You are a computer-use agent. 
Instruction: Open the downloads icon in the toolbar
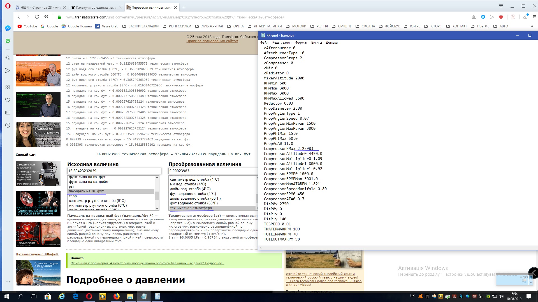(x=525, y=17)
